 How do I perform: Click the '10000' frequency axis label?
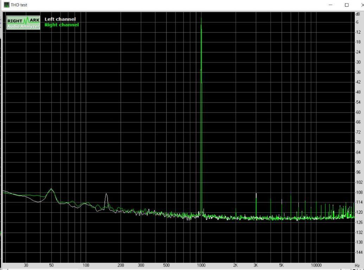[x=316, y=265]
